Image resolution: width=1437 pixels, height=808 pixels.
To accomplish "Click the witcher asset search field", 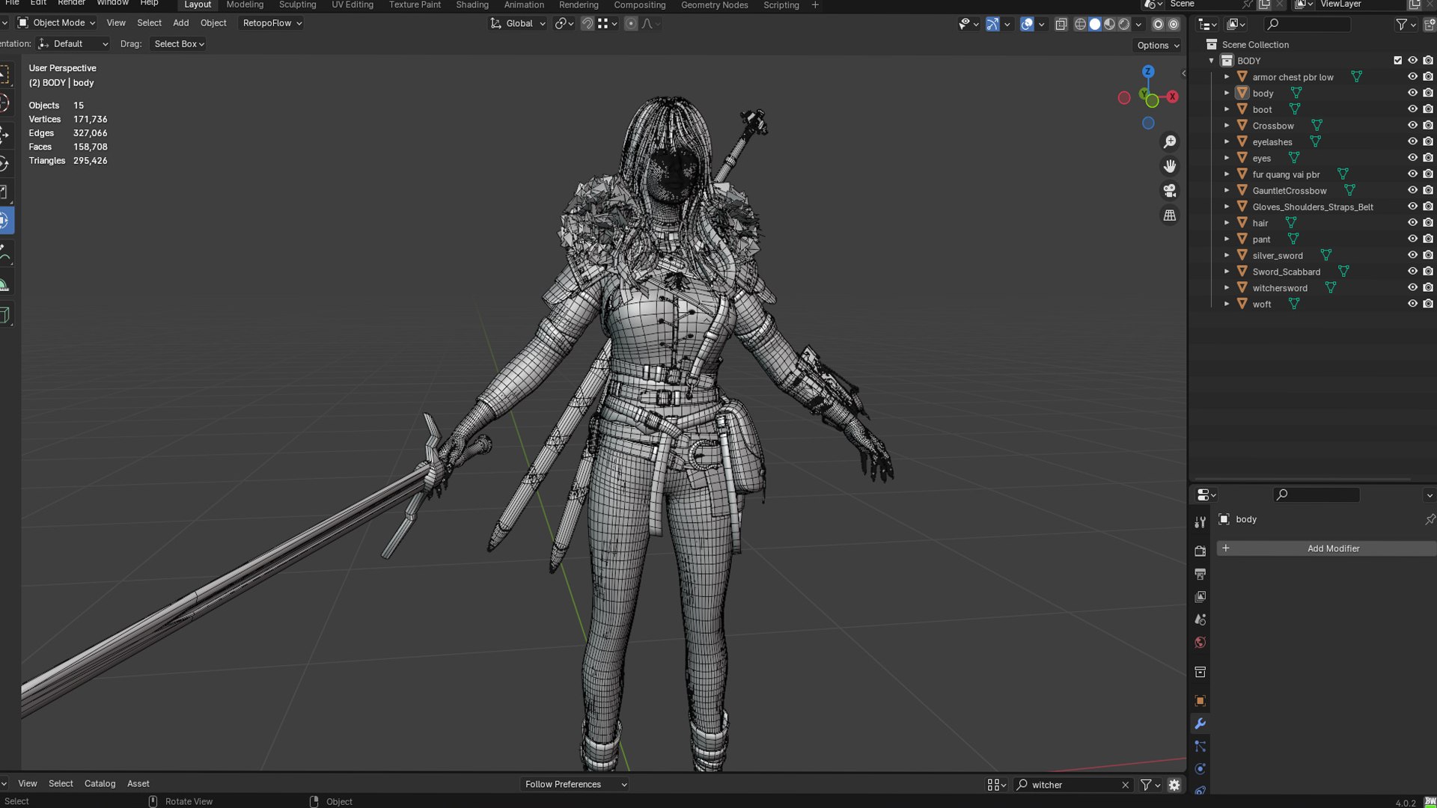I will [x=1072, y=785].
